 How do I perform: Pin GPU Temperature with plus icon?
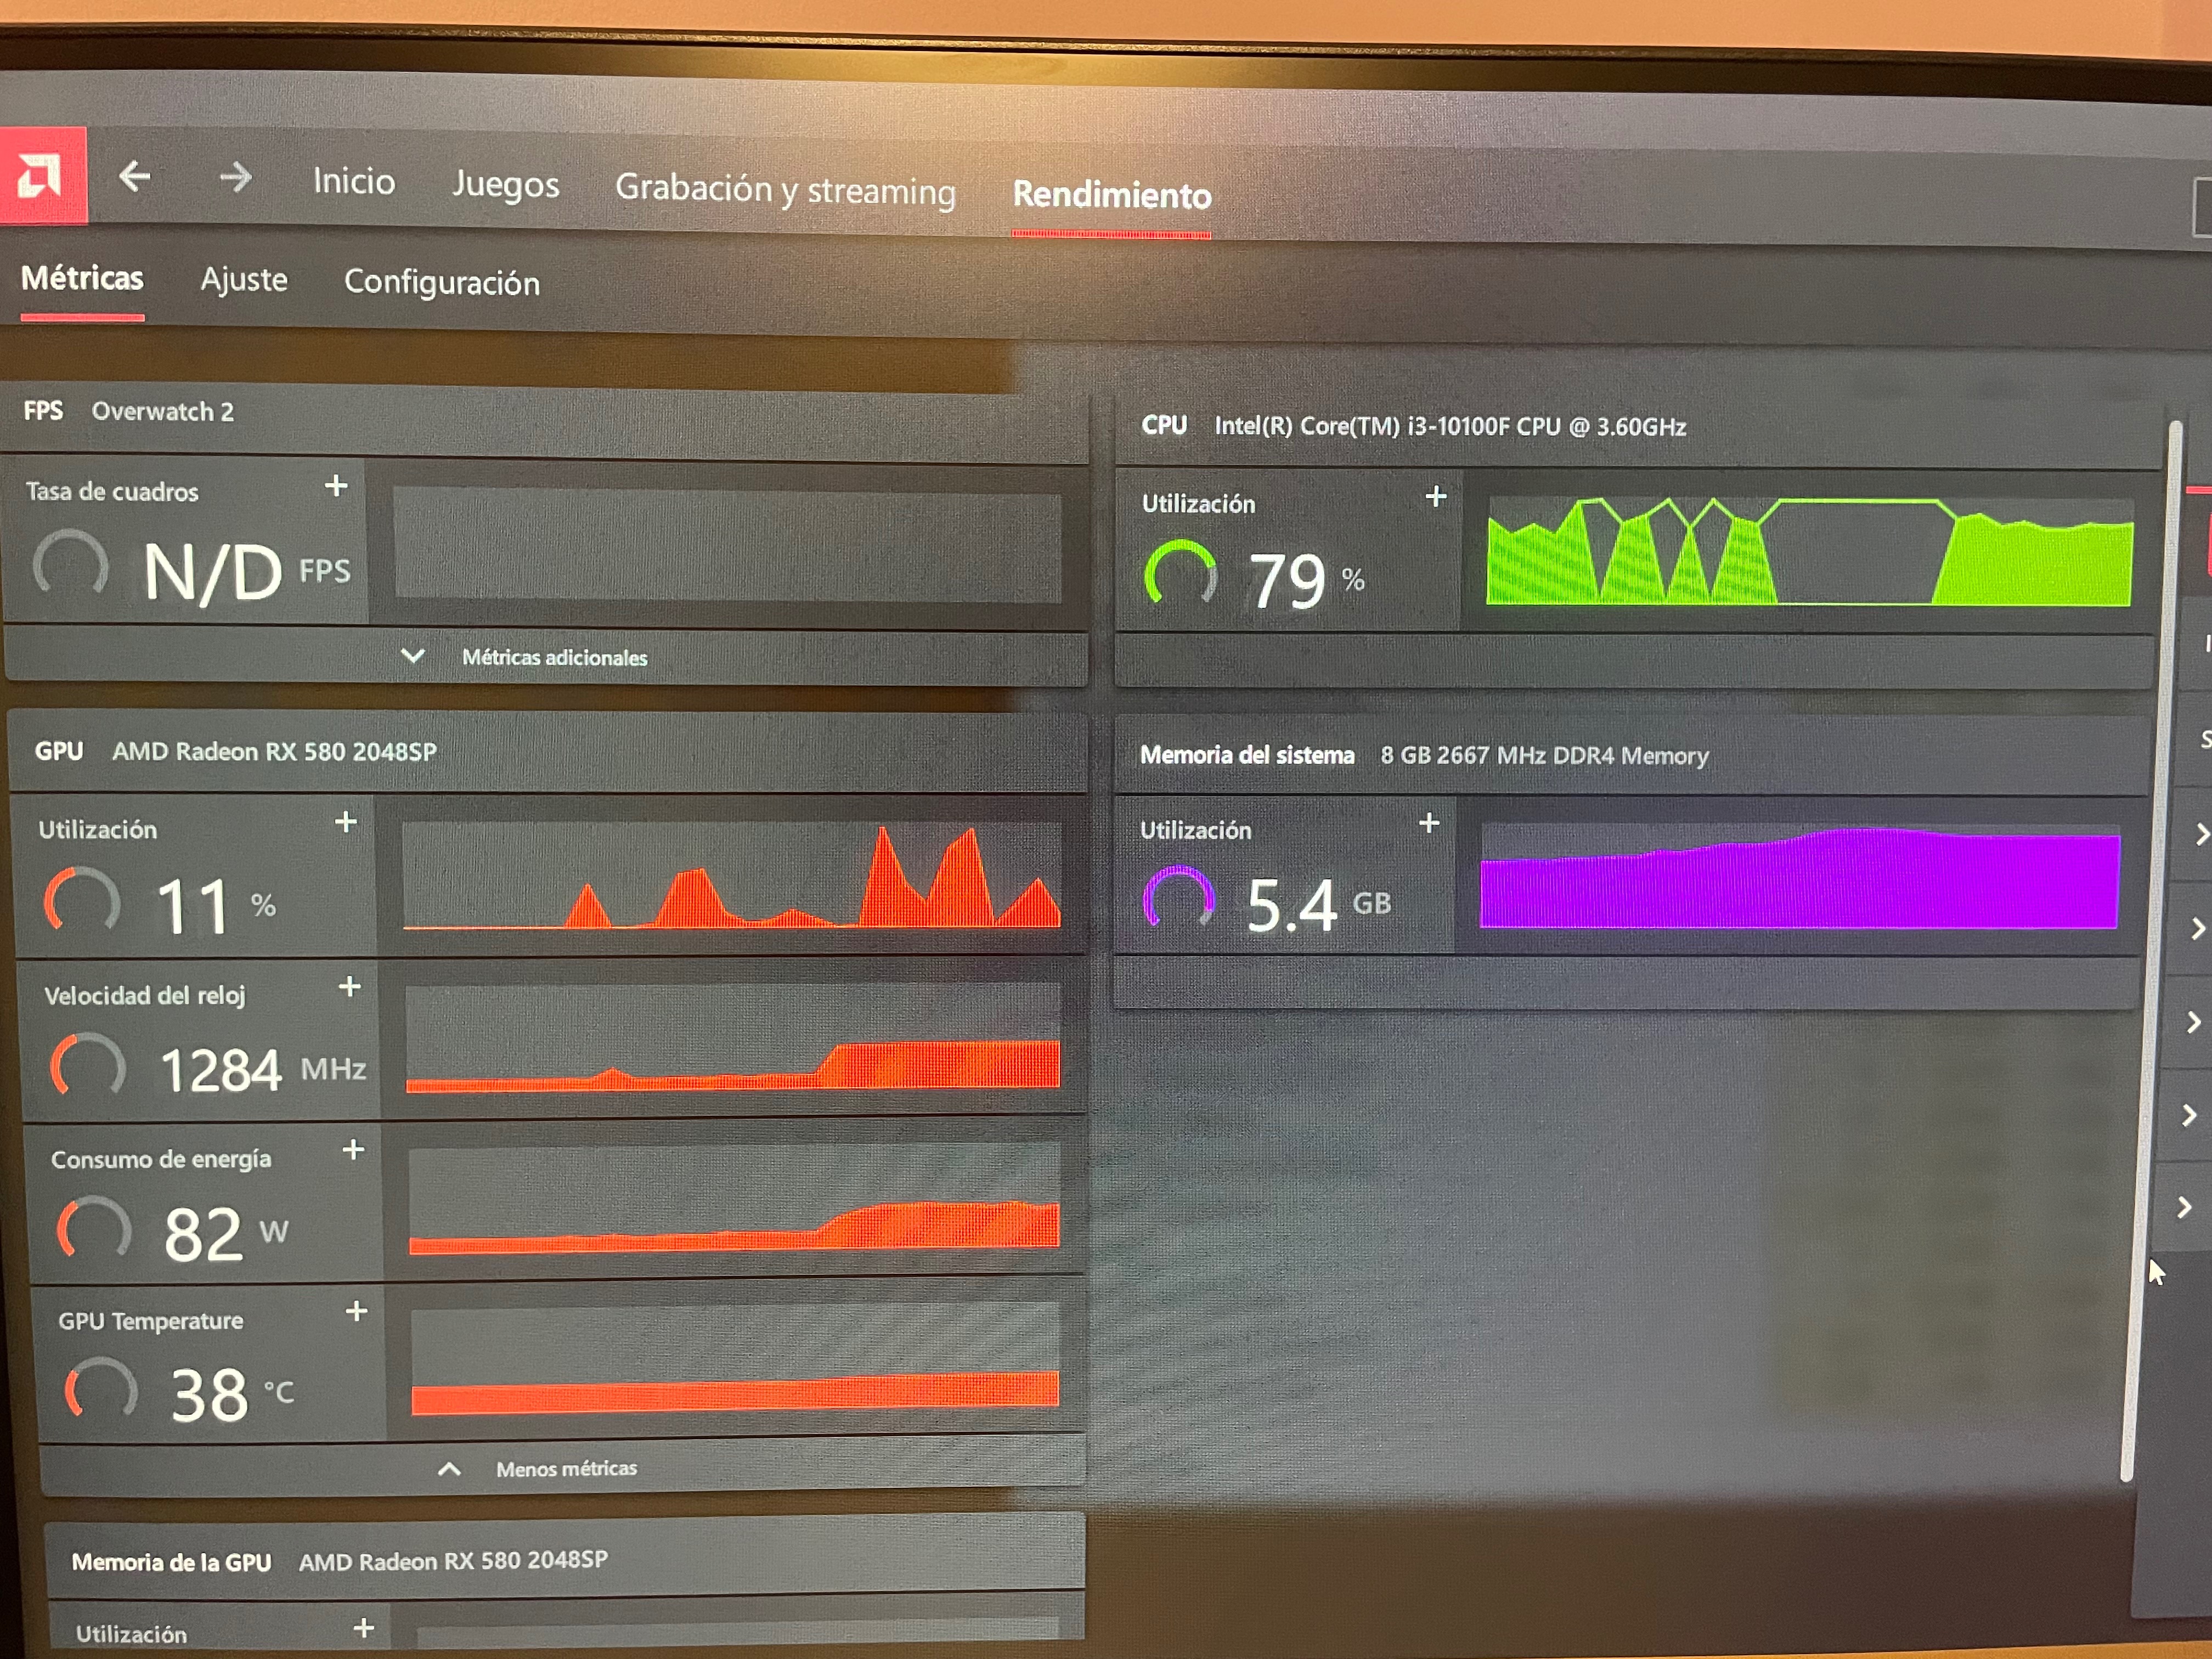pos(356,1311)
